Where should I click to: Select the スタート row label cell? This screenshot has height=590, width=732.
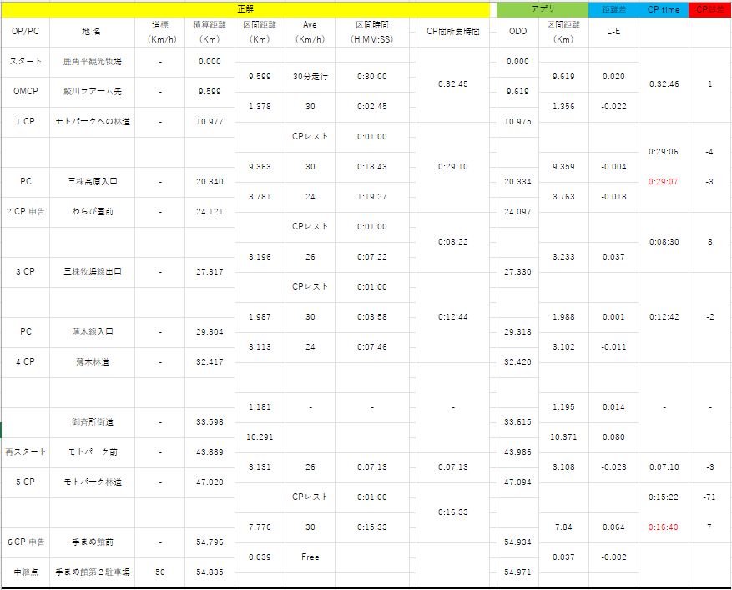[25, 62]
